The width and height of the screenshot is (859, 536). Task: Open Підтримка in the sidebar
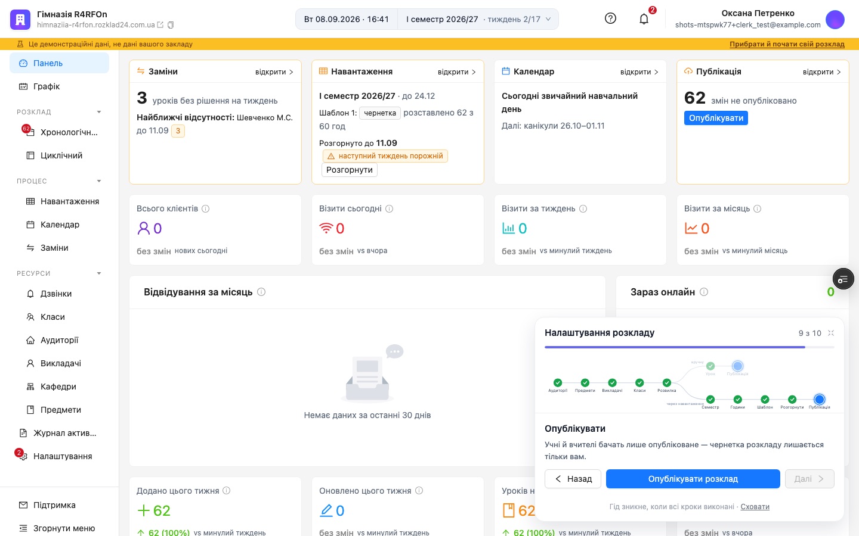tap(59, 505)
